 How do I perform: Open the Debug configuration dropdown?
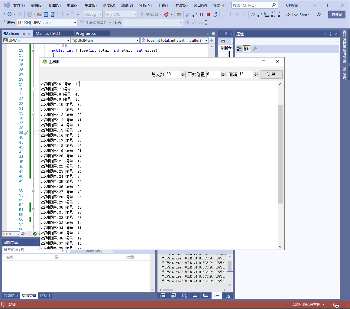[93, 15]
